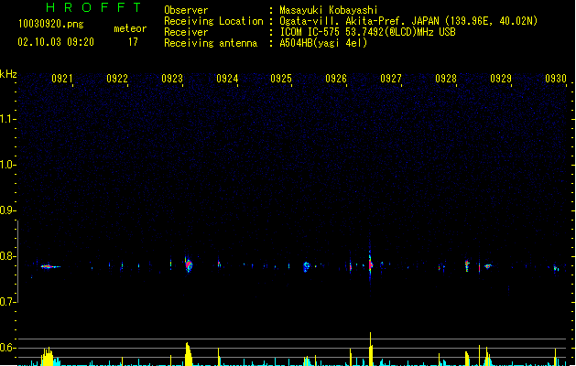Click time marker 0923
The height and width of the screenshot is (366, 576).
point(172,79)
